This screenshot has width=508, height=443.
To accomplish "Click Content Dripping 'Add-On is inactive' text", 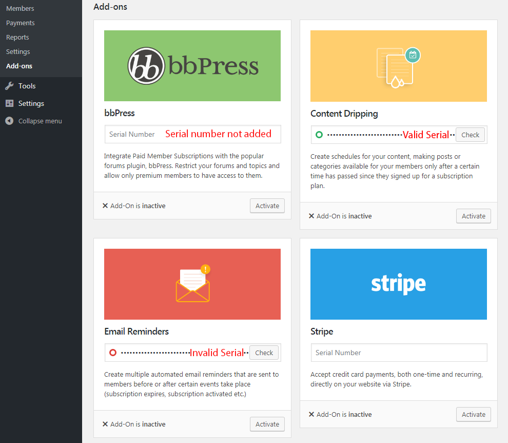I will coord(344,216).
